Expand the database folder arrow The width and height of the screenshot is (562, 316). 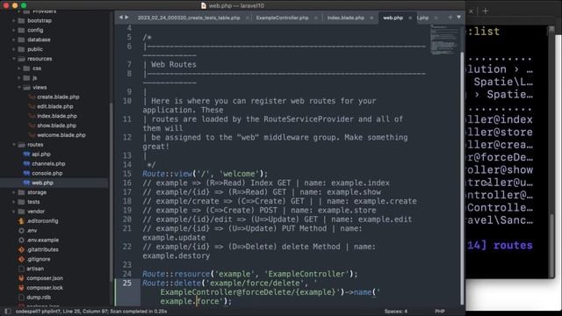[x=14, y=39]
